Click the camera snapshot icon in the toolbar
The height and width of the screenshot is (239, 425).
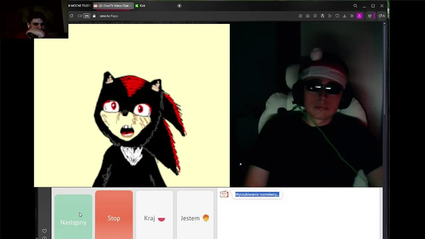point(308,16)
